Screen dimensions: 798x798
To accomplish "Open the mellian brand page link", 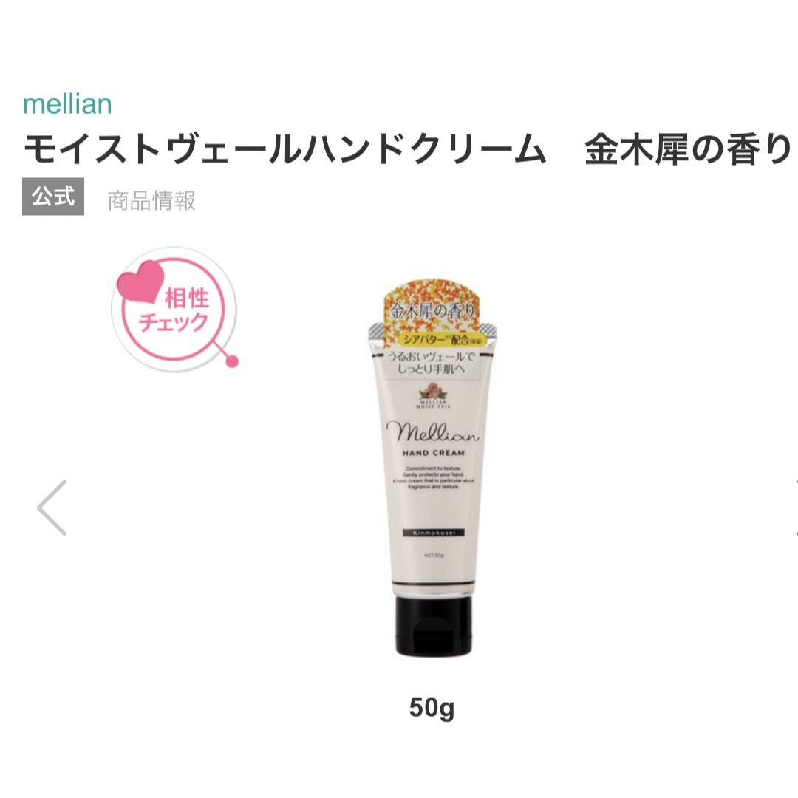I will pos(67,104).
